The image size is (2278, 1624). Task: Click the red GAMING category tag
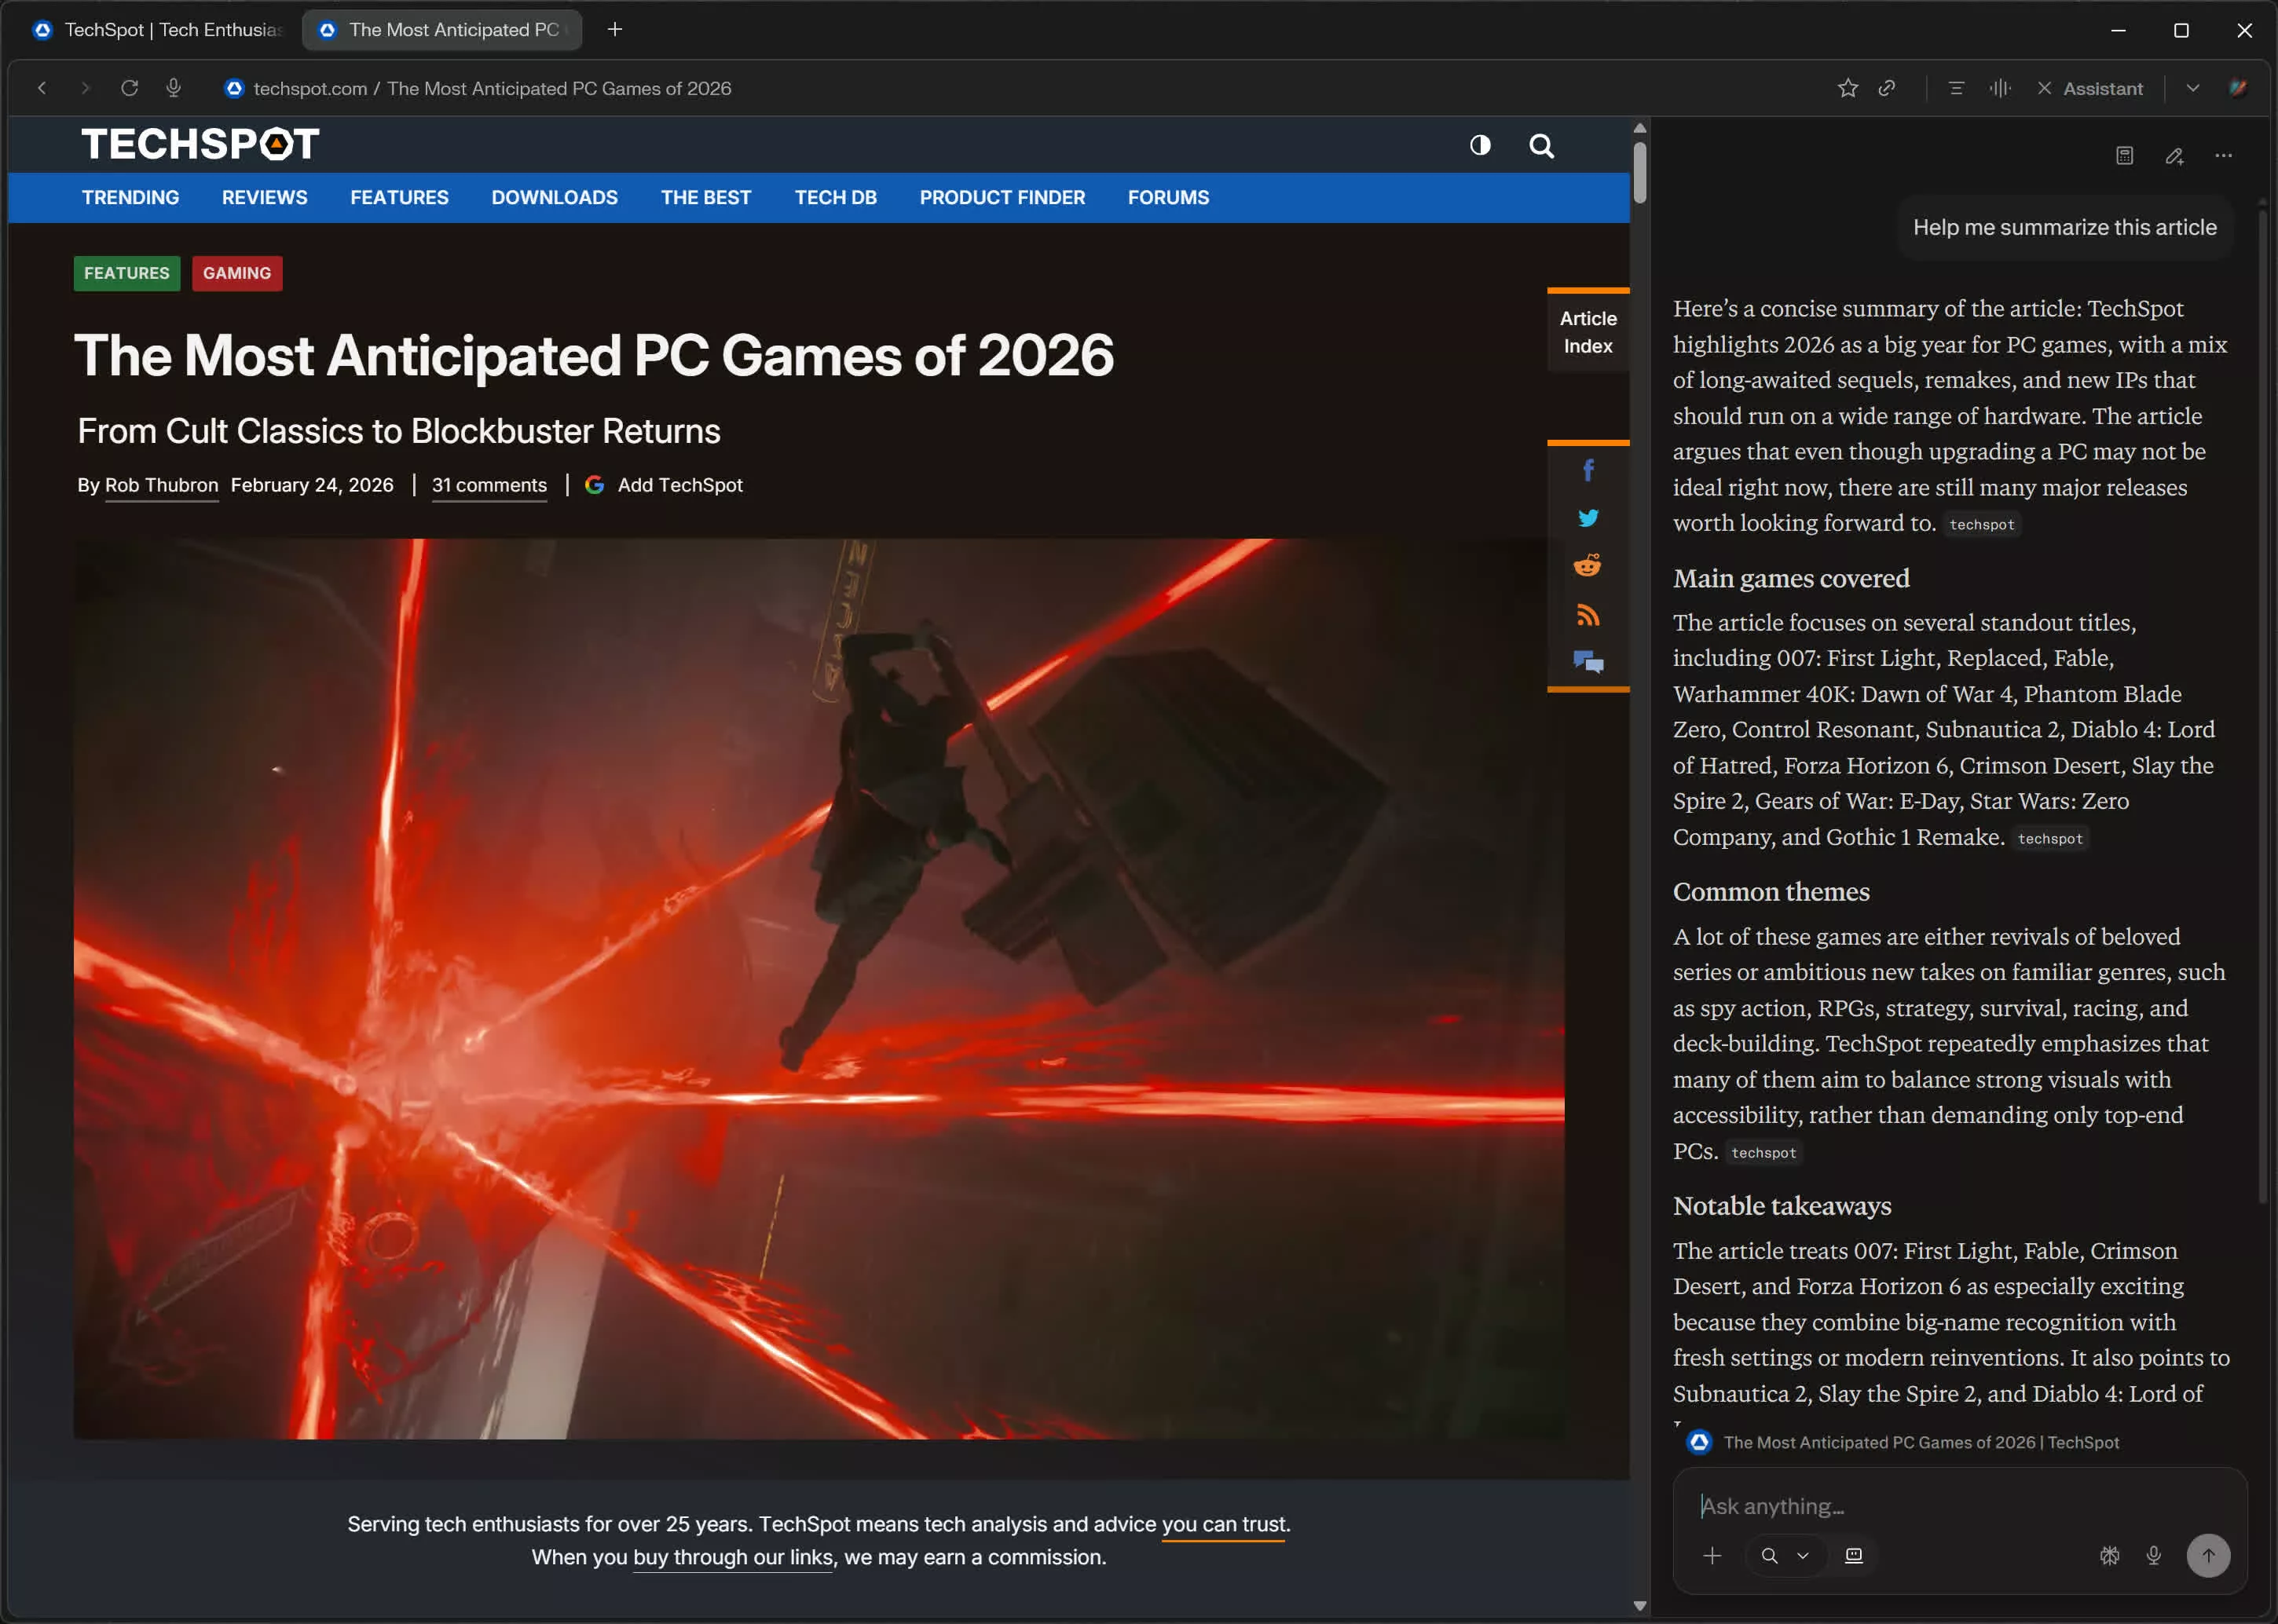point(237,273)
